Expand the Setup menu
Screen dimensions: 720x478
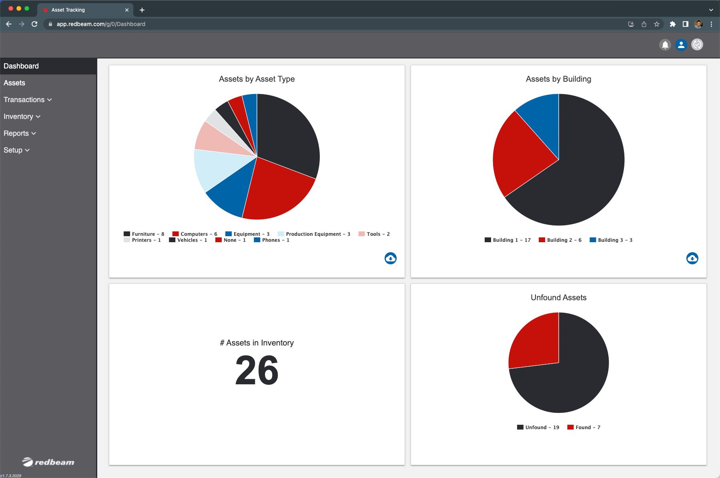pyautogui.click(x=16, y=150)
